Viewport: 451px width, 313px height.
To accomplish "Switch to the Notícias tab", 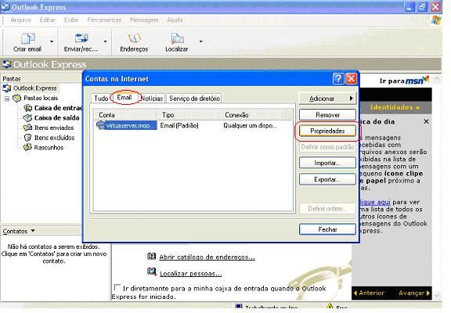I will click(x=152, y=99).
